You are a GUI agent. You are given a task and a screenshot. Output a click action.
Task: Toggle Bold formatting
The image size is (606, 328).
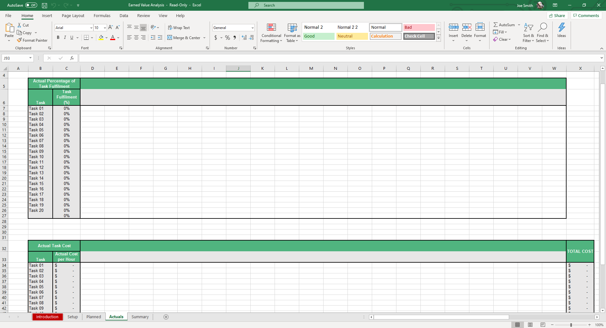click(58, 38)
